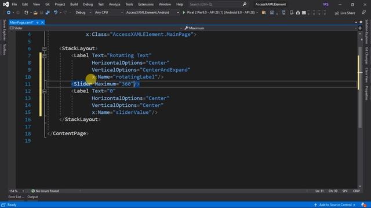Open the Help menu
371x208 pixels.
[180, 4]
